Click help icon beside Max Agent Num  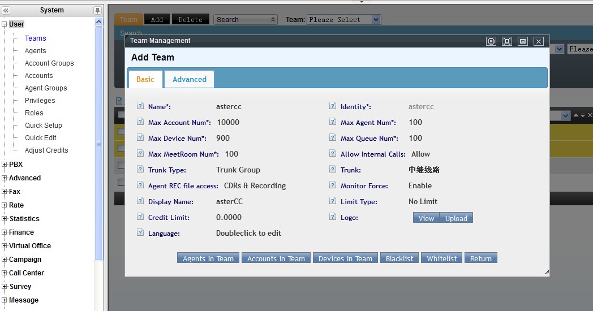(333, 122)
